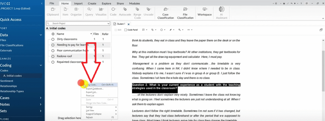Open Files under Data in sidebar

pyautogui.click(x=3, y=40)
